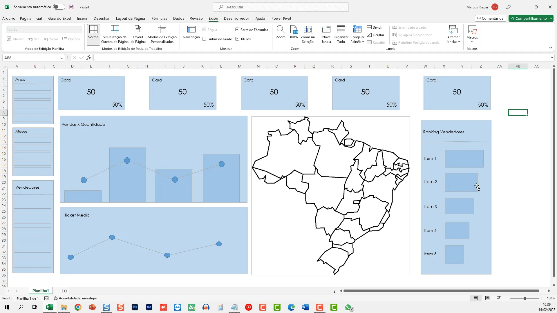Image resolution: width=557 pixels, height=313 pixels.
Task: Select column AB header
Action: (x=518, y=66)
